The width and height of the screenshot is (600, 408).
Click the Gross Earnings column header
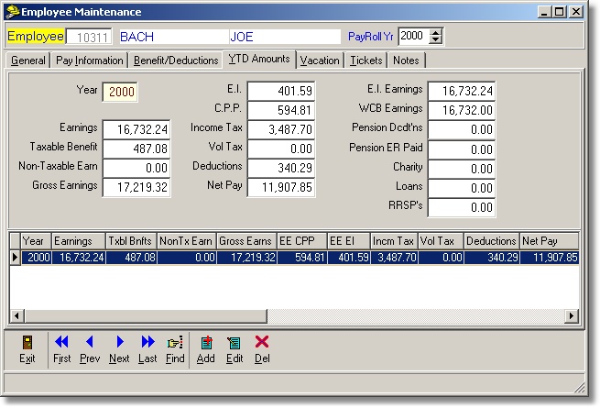pos(245,240)
